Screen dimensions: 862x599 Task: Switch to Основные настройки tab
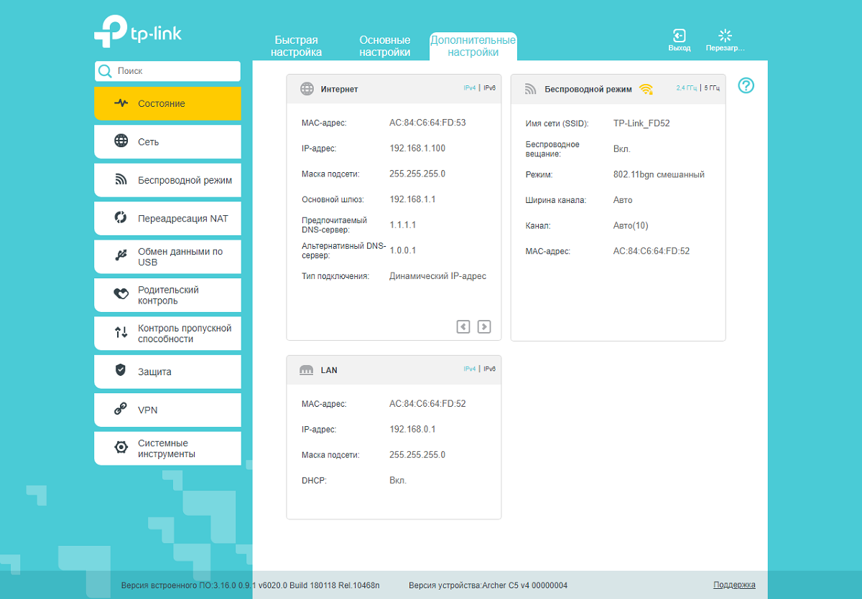(385, 46)
